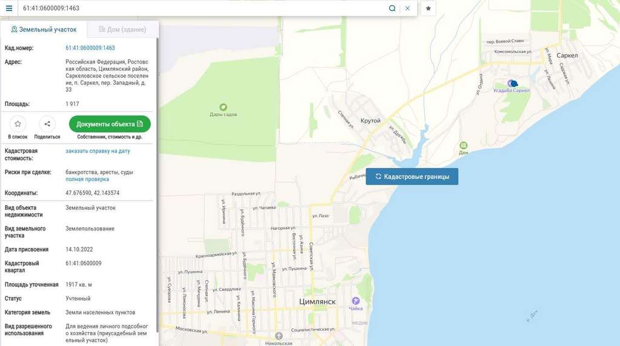620x346 pixels.
Task: Switch to the Дом (здание) tab
Action: [122, 29]
